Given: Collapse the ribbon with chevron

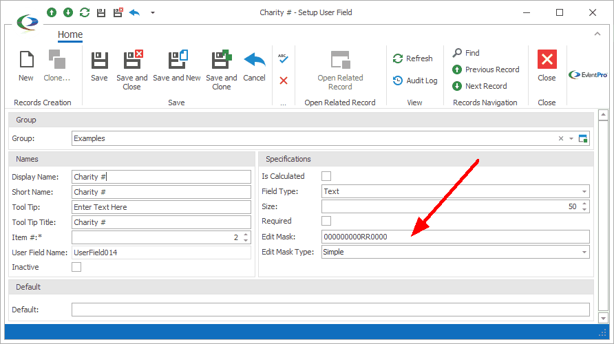Looking at the screenshot, I should point(597,34).
